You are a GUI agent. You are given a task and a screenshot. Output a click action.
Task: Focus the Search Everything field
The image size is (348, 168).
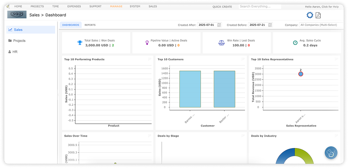(260, 7)
